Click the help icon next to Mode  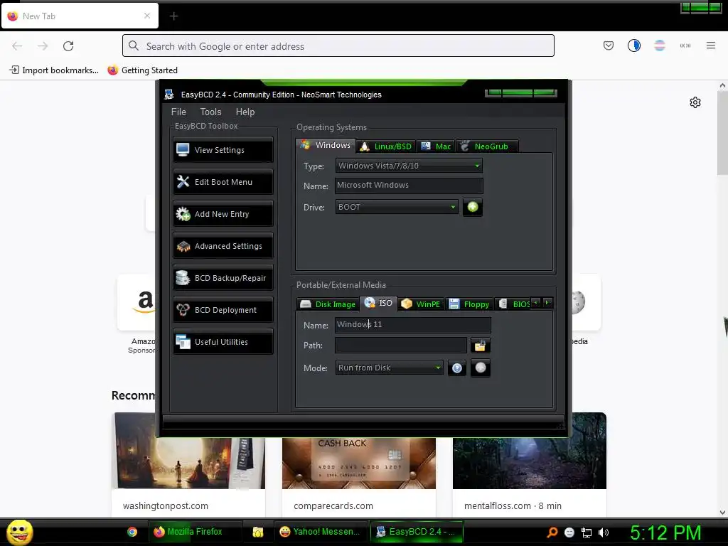[457, 368]
